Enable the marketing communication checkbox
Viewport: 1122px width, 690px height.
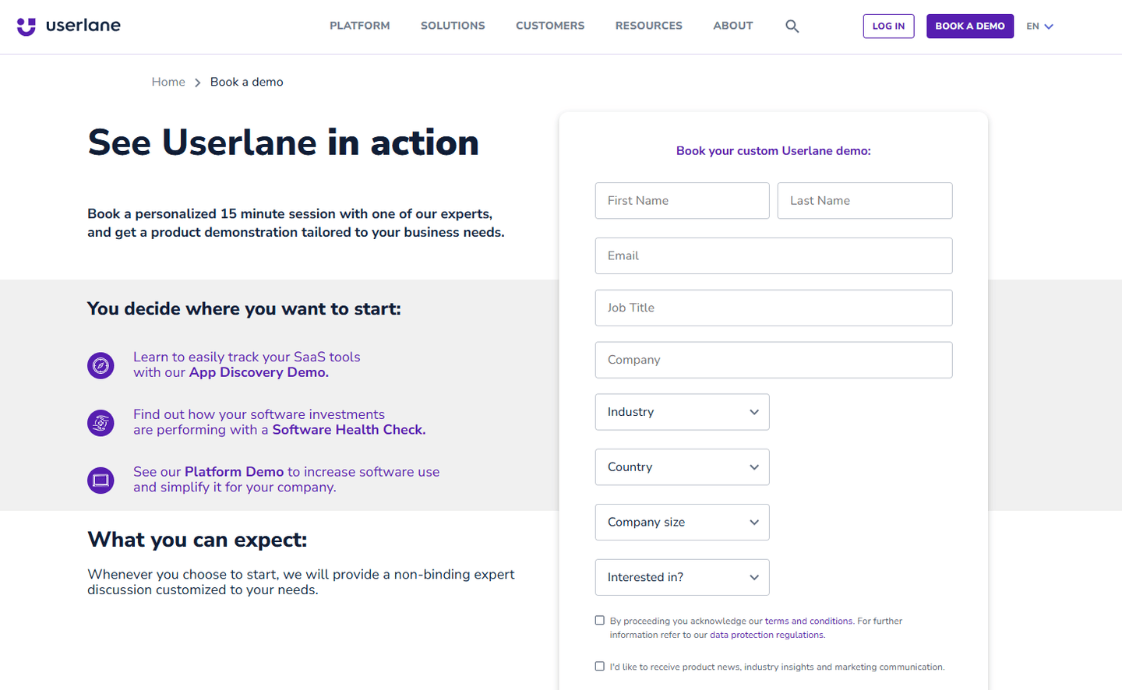[x=599, y=667]
